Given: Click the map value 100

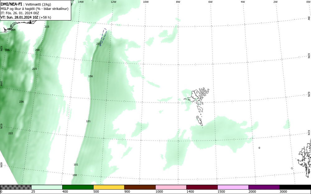Looking at the screenshot, I should (x=75, y=175).
